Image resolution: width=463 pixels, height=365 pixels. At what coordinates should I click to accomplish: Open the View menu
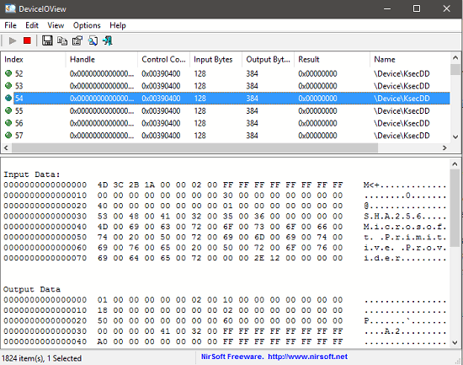(x=56, y=25)
